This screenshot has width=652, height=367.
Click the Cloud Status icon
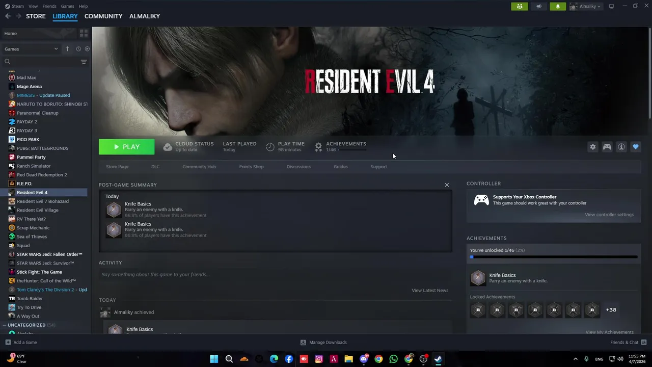coord(168,147)
